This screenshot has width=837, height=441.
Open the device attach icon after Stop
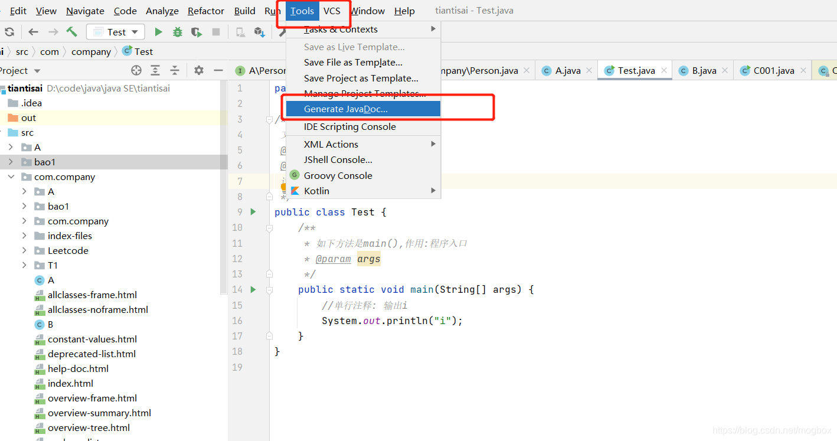click(240, 32)
